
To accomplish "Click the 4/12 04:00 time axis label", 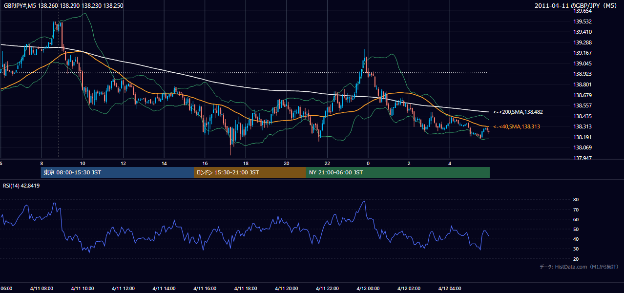I will 450,288.
